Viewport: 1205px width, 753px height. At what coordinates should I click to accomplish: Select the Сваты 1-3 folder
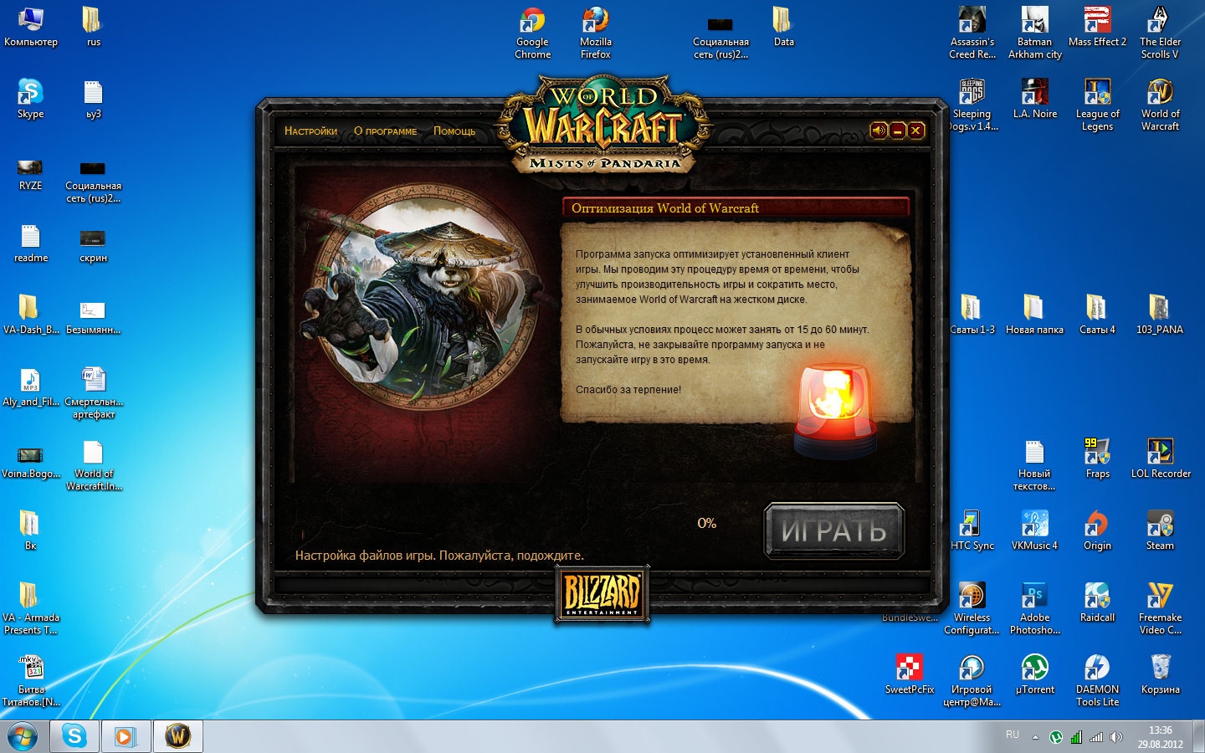pos(972,315)
